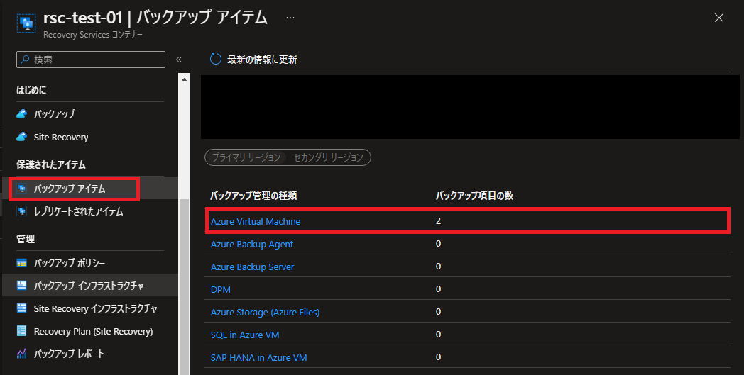Image resolution: width=744 pixels, height=375 pixels.
Task: Click the バックアップ インフラストラクチャ icon
Action: (x=22, y=286)
